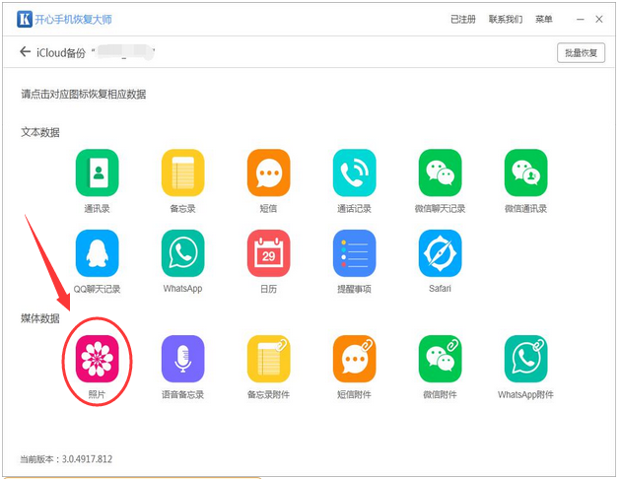The height and width of the screenshot is (479, 620).
Task: Select the 微信通讯录 WeChat contacts icon
Action: point(525,172)
